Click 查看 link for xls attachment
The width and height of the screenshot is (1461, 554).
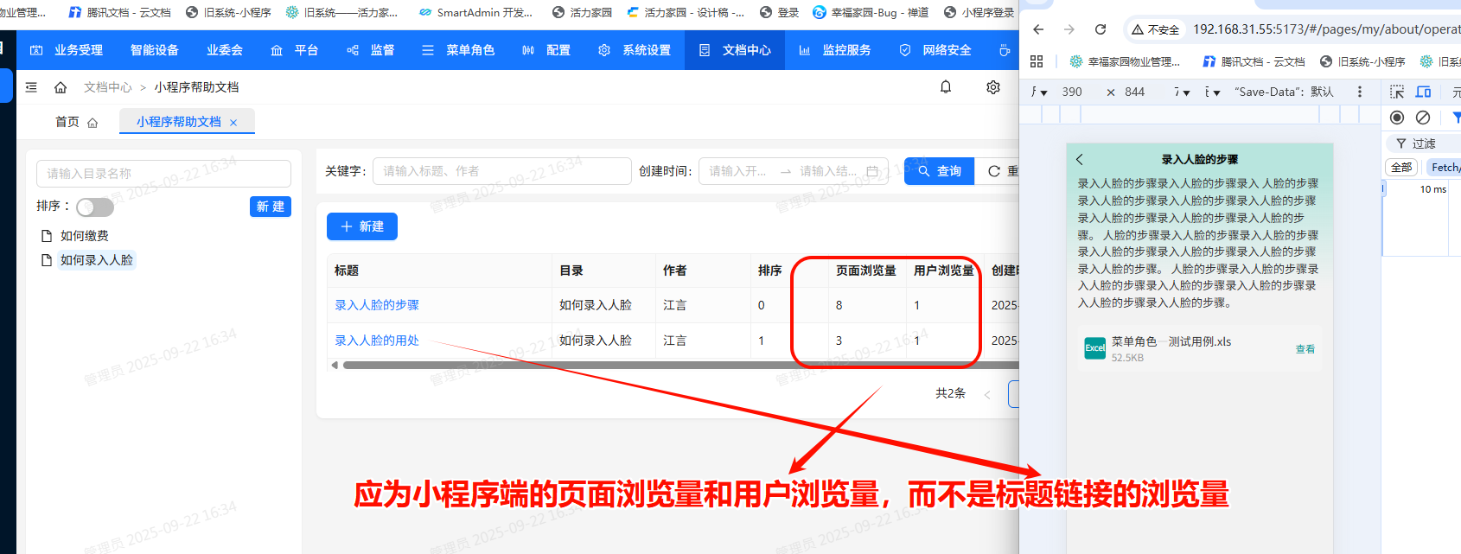point(1305,349)
